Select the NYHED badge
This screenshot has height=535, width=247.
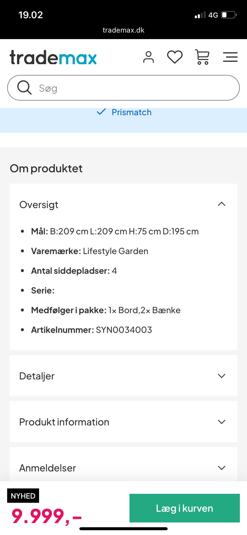point(23,496)
